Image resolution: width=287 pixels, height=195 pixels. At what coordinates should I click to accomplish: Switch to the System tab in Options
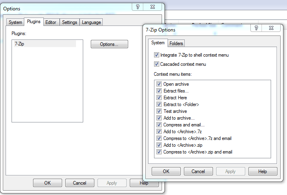click(x=16, y=22)
